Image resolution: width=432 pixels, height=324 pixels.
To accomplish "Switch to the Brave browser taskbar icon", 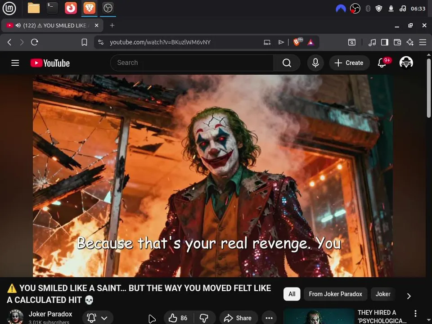I will pyautogui.click(x=89, y=8).
